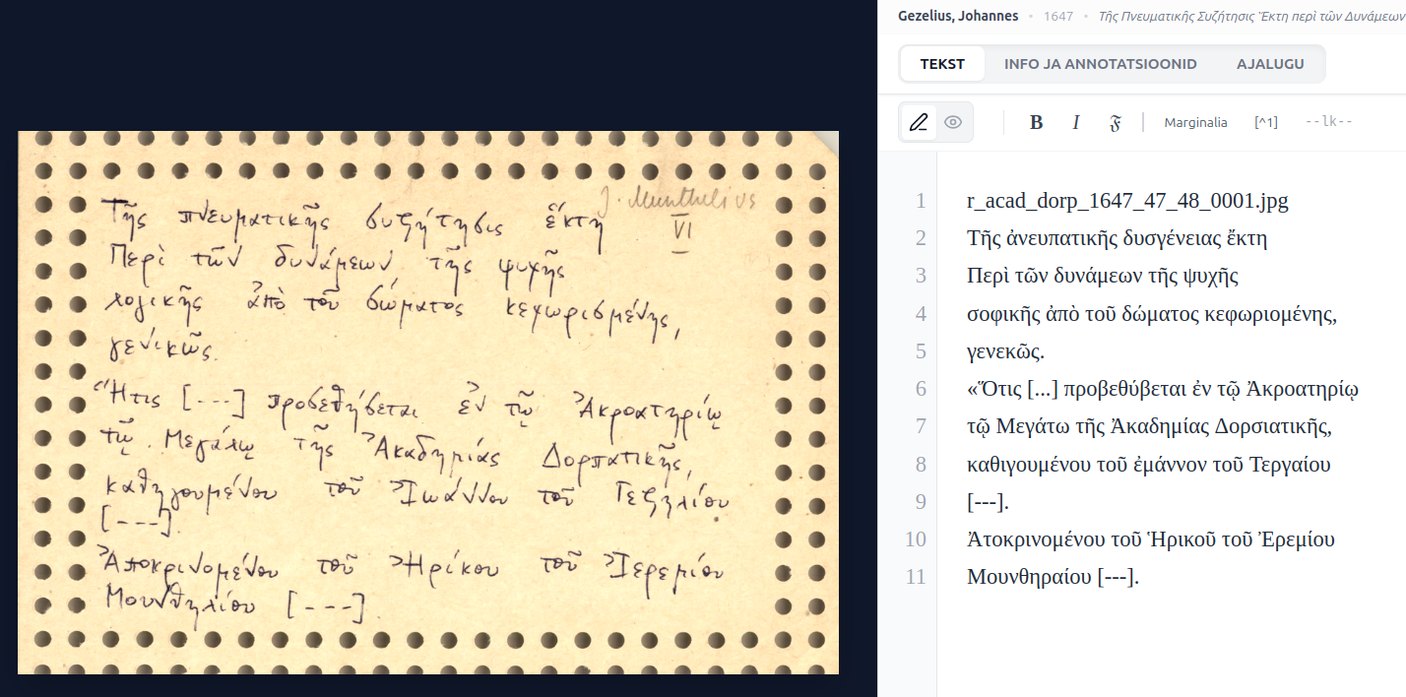
Task: Place cursor in line 'Μουνθηραίου [---].'
Action: [x=1054, y=577]
